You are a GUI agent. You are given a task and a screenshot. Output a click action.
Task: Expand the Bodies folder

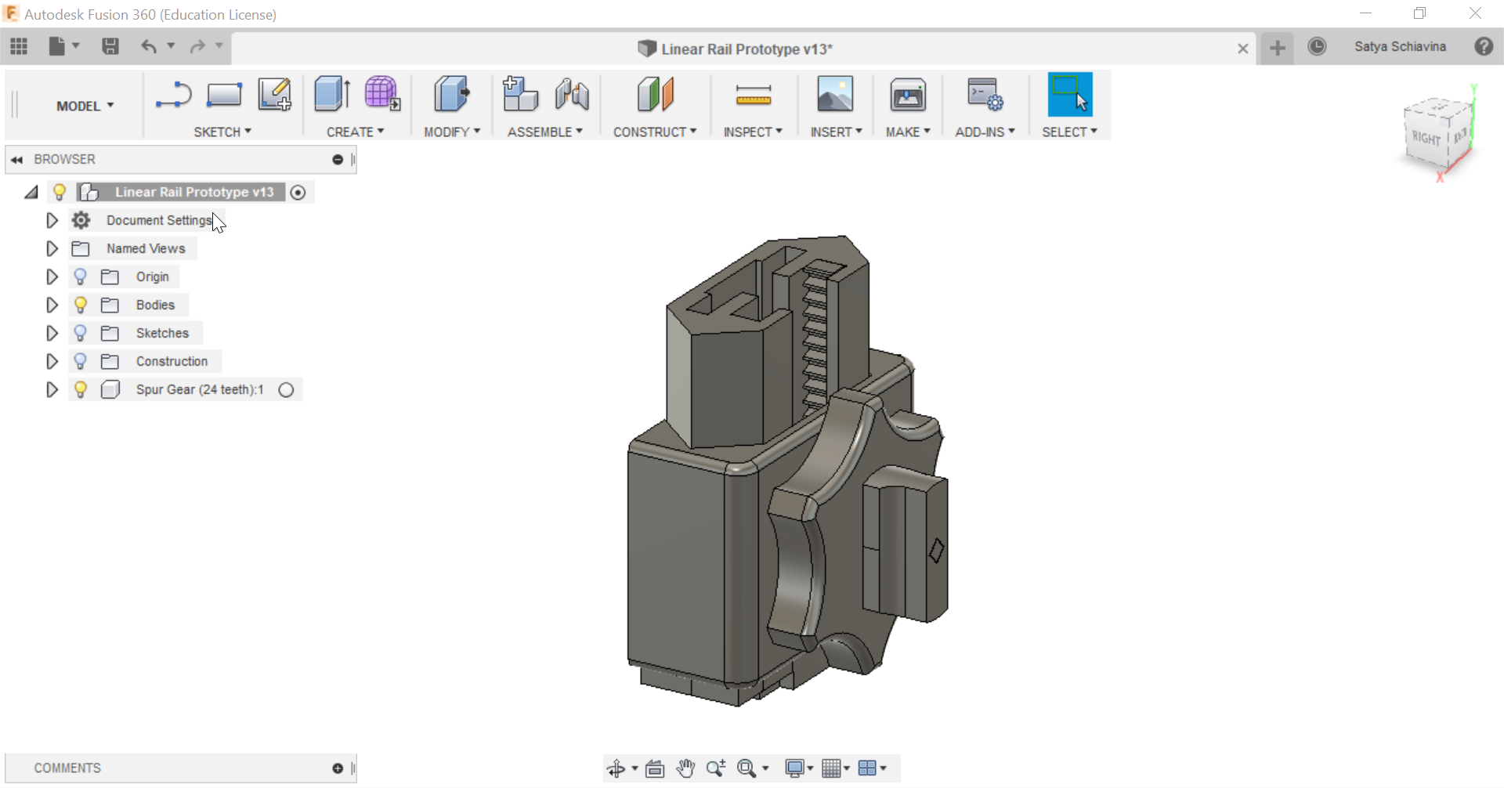52,305
